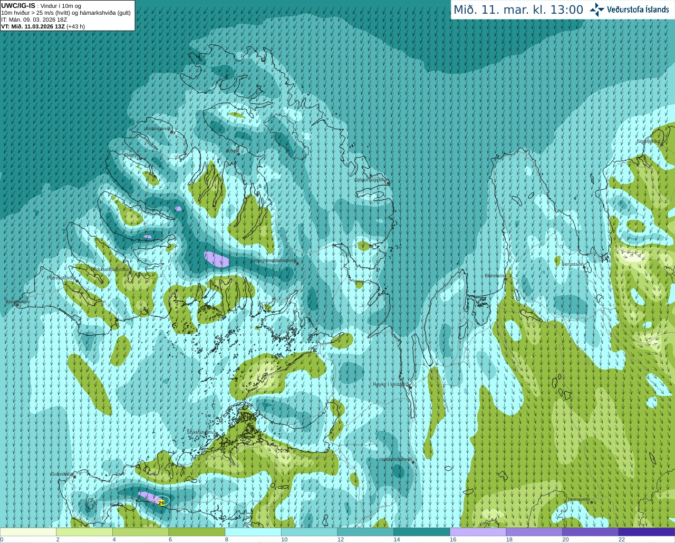675x543 pixels.
Task: Click the purple wind patch above Steingrímsfjarðarheiði
Action: [x=217, y=259]
